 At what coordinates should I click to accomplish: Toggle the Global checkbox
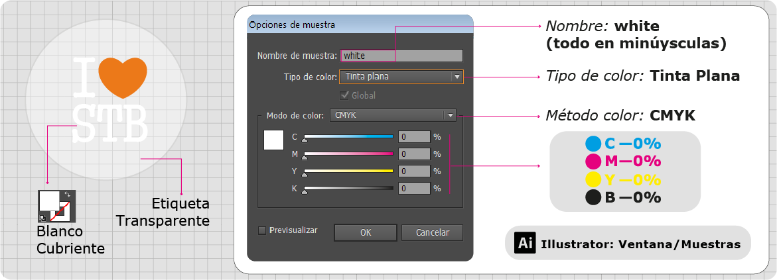pyautogui.click(x=345, y=95)
